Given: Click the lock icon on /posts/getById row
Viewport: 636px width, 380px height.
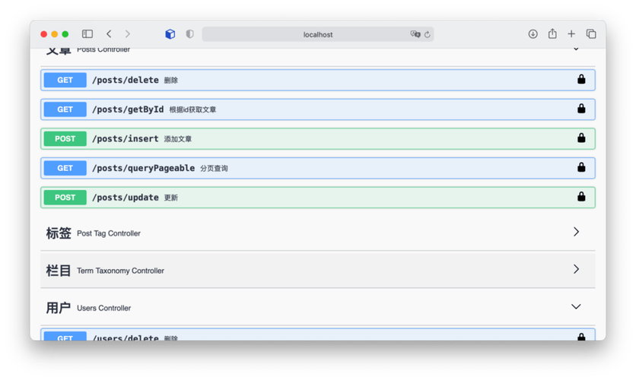Looking at the screenshot, I should coord(581,109).
